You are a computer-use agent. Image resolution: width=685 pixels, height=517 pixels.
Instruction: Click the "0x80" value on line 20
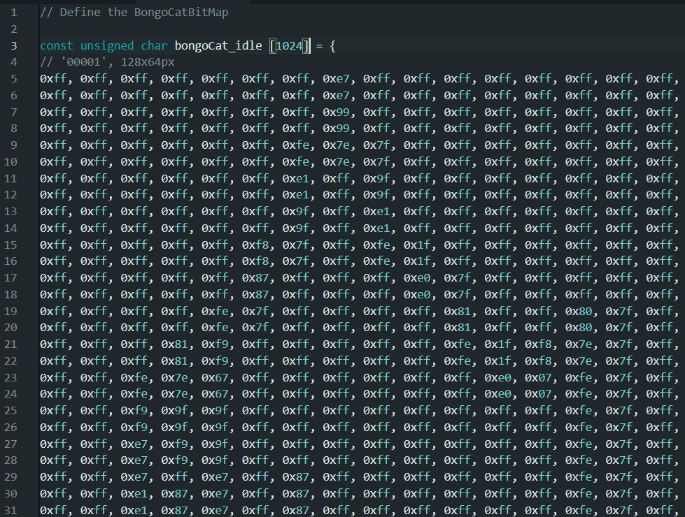579,327
